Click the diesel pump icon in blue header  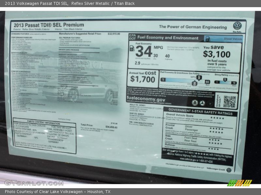(x=208, y=39)
